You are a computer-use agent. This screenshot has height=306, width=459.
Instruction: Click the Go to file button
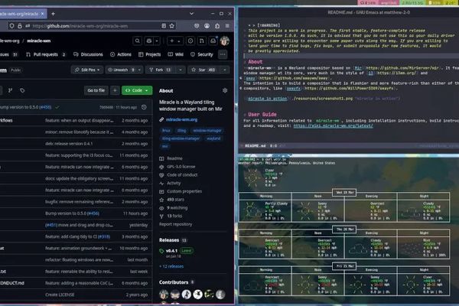[96, 90]
